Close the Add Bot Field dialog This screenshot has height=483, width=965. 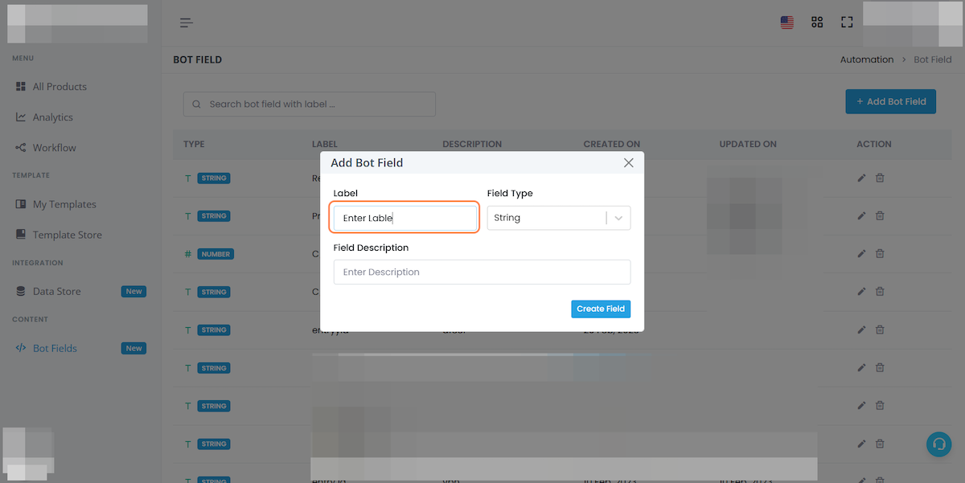[x=629, y=162]
